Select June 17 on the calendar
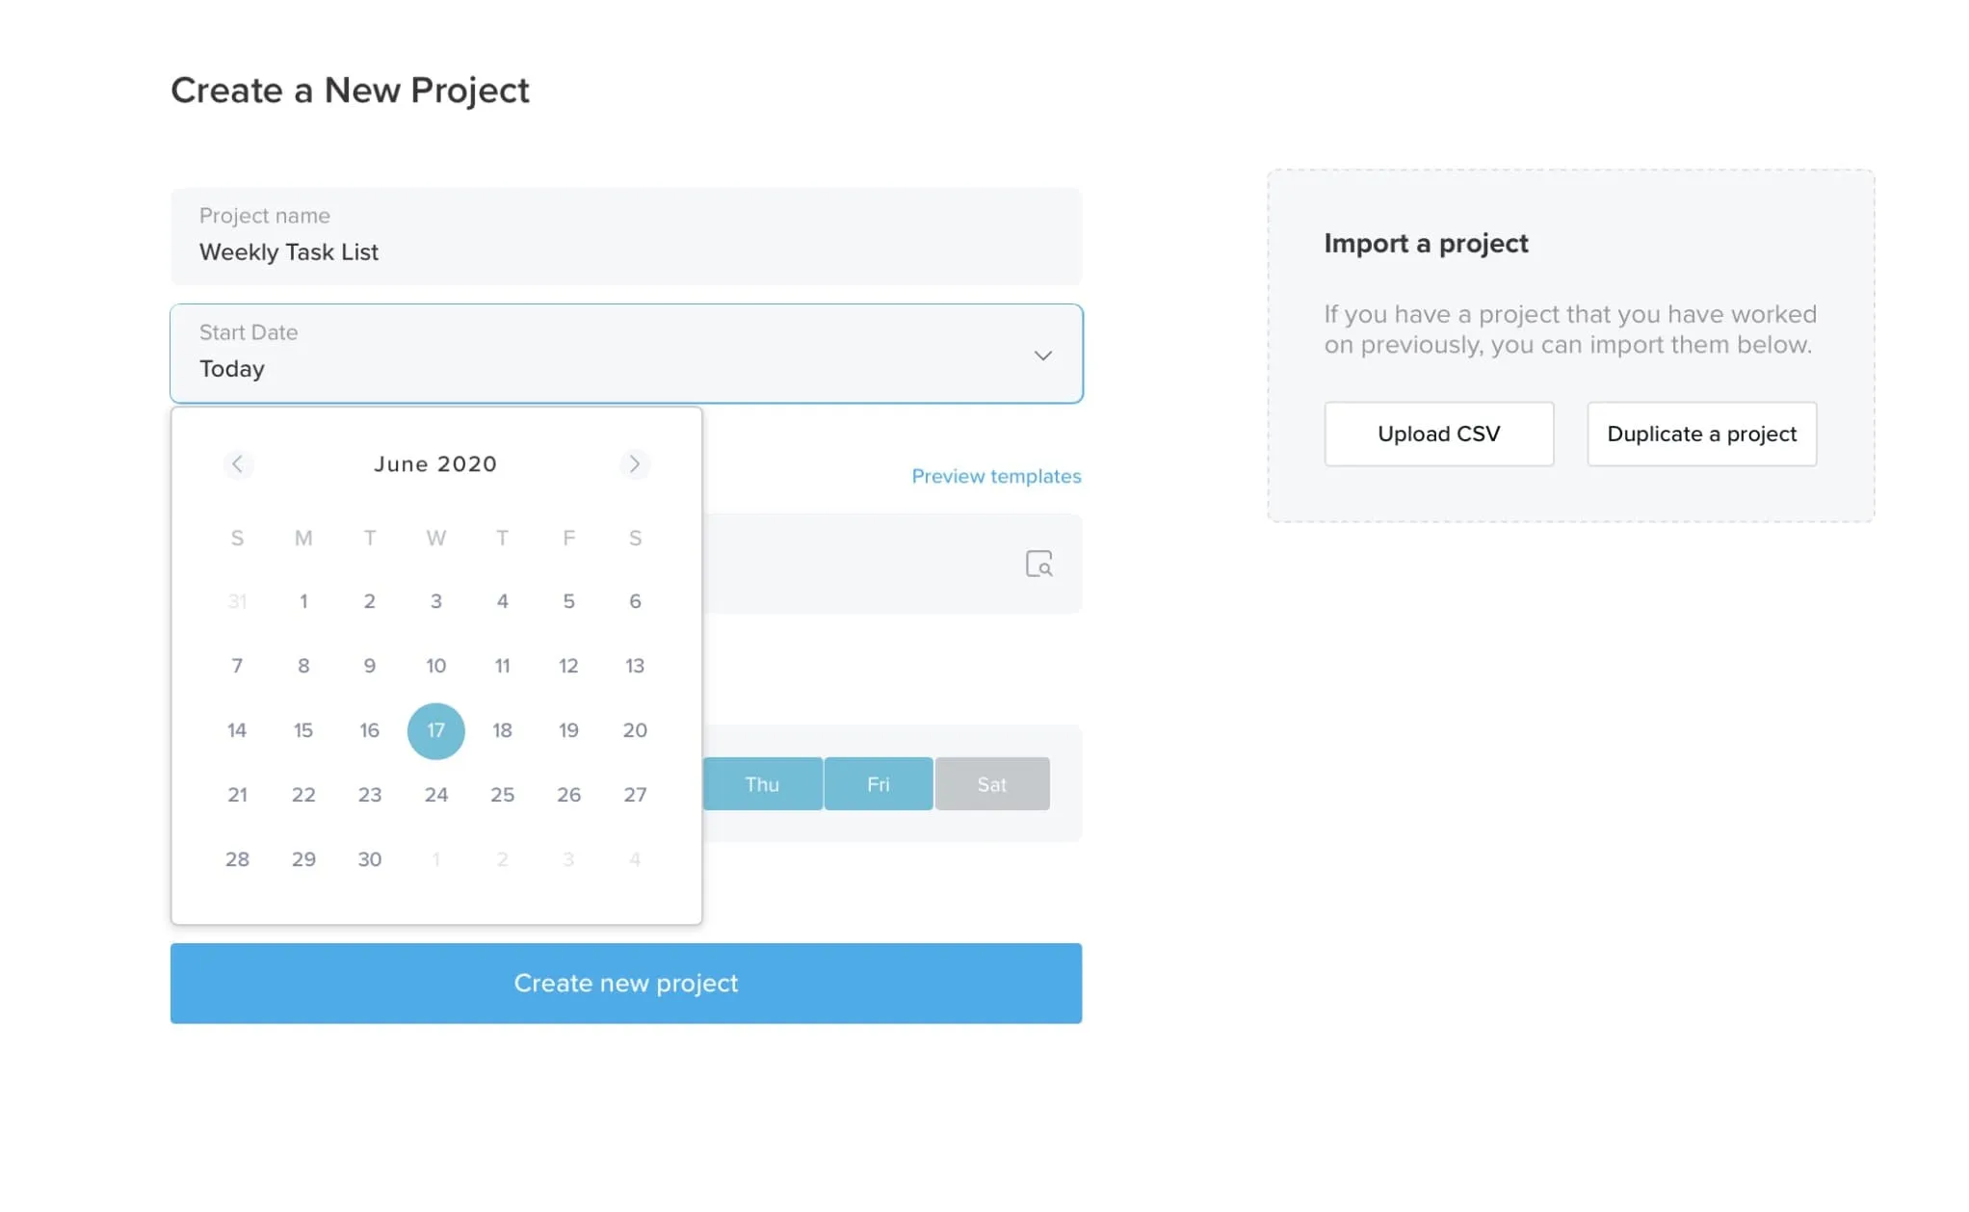Image resolution: width=1969 pixels, height=1212 pixels. coord(436,729)
